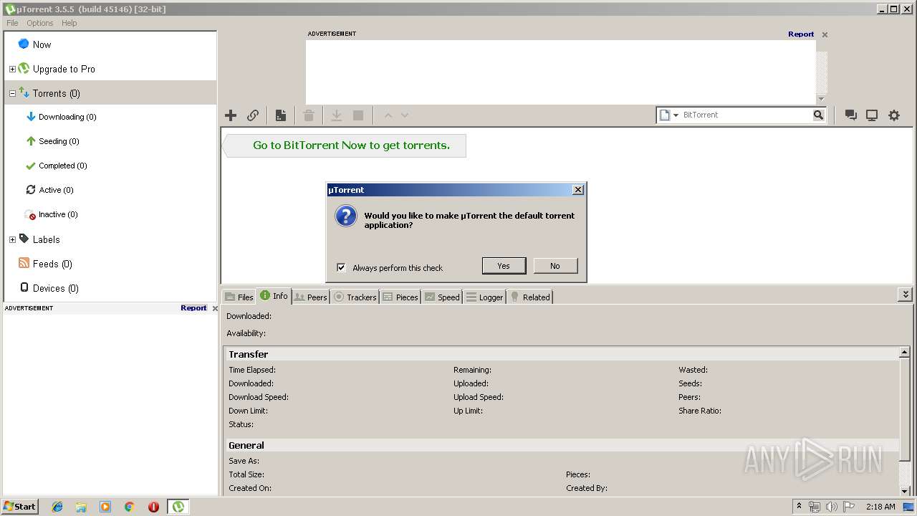Screen dimensions: 917x516
Task: Show hidden tray icons arrow
Action: [x=799, y=507]
